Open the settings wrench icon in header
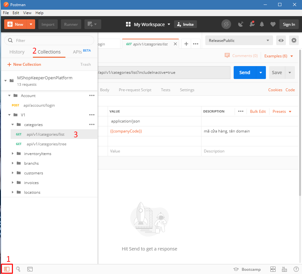The image size is (302, 274). click(x=252, y=24)
